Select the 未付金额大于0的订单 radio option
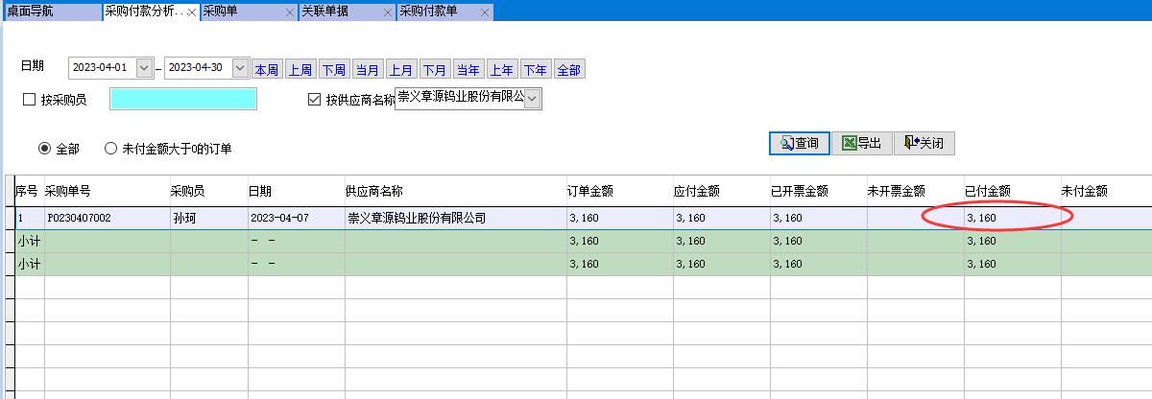The height and width of the screenshot is (399, 1152). [110, 149]
